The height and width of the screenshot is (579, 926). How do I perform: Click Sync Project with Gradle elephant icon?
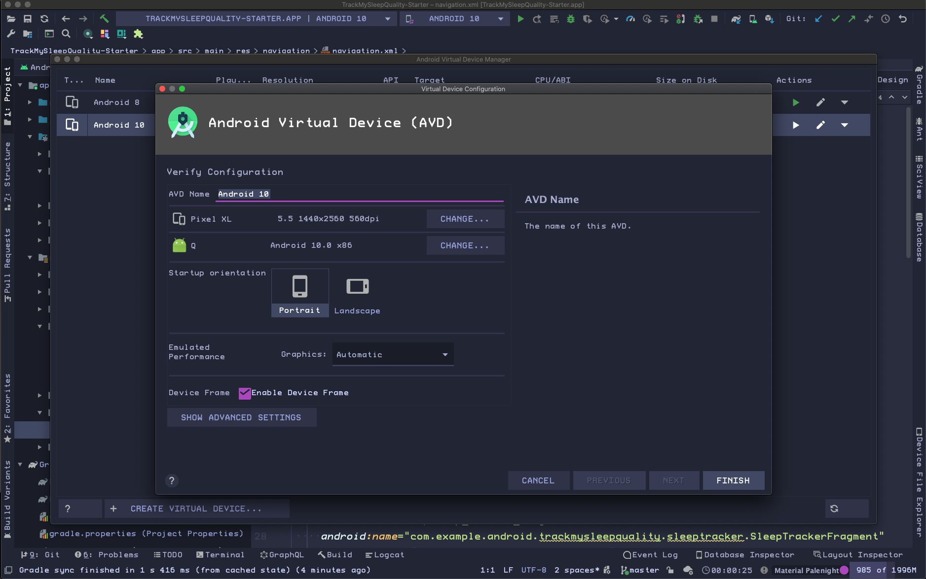tap(736, 19)
